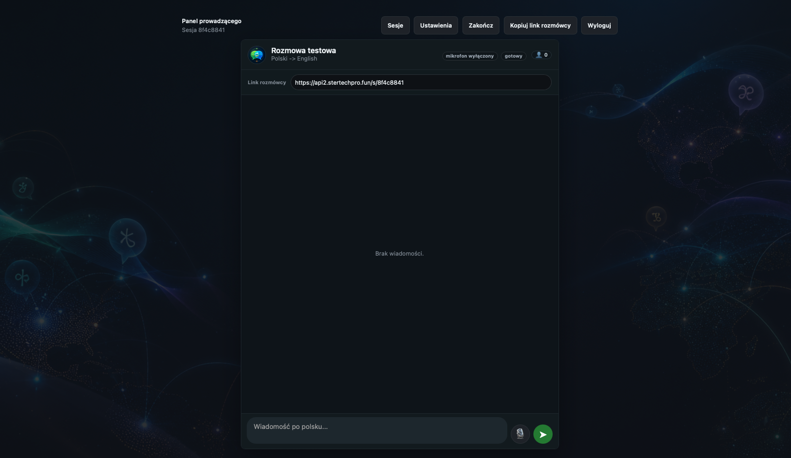The height and width of the screenshot is (458, 791).
Task: Click the 'Rozmowa testowa' title
Action: [303, 50]
